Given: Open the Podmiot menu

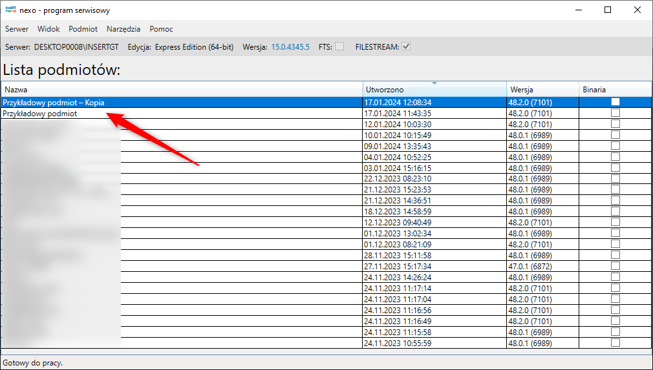Looking at the screenshot, I should pyautogui.click(x=83, y=28).
